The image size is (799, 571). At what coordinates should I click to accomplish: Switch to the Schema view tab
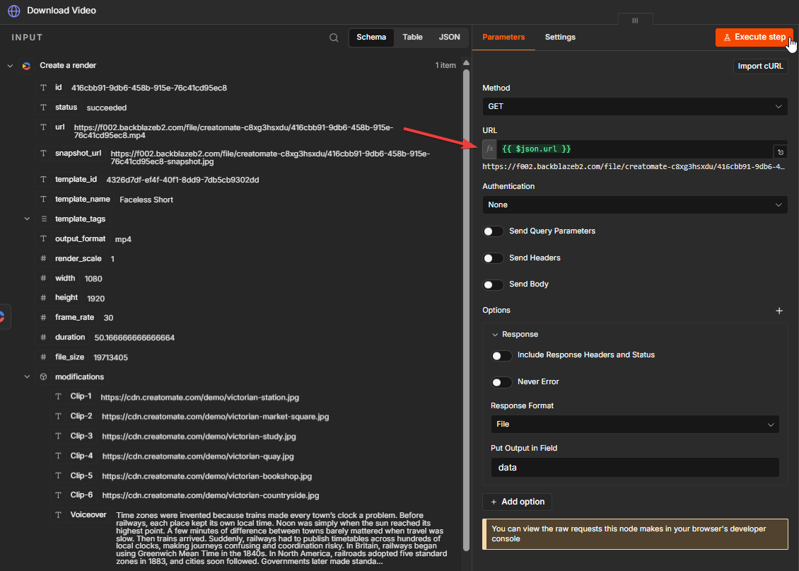coord(371,38)
